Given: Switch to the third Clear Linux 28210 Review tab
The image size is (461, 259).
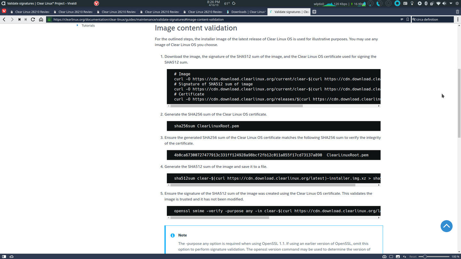Looking at the screenshot, I should point(116,12).
